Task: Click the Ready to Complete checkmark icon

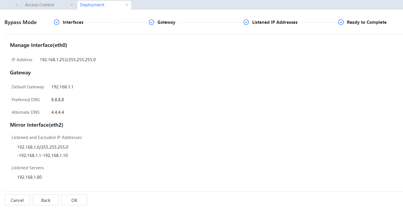Action: (x=341, y=22)
